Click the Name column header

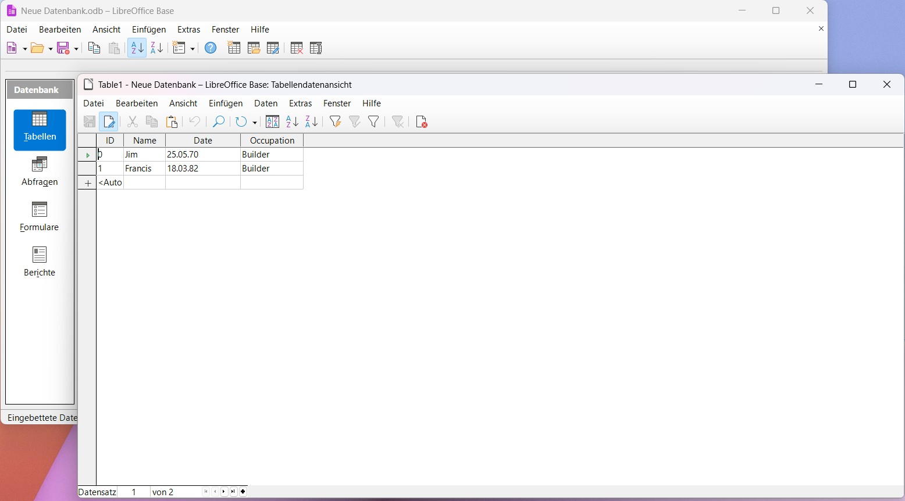[145, 141]
